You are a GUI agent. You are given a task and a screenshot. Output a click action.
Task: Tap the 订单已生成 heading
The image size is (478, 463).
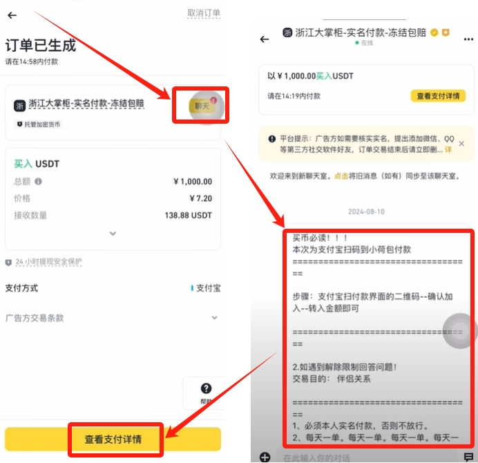coord(41,45)
